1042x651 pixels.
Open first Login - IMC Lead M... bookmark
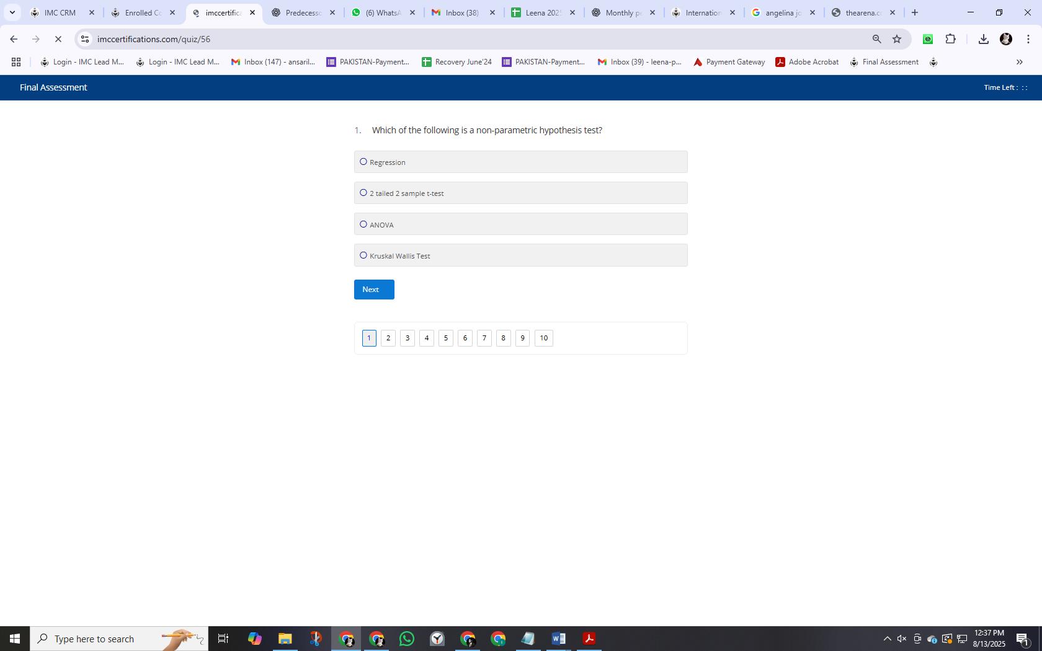pyautogui.click(x=82, y=62)
